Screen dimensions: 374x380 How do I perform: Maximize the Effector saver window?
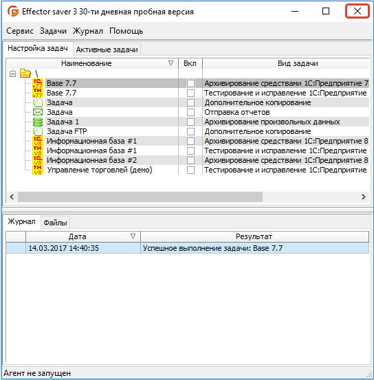[x=326, y=11]
